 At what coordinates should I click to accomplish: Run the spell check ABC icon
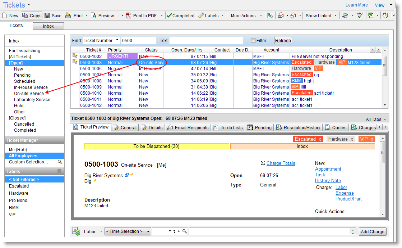(360, 15)
